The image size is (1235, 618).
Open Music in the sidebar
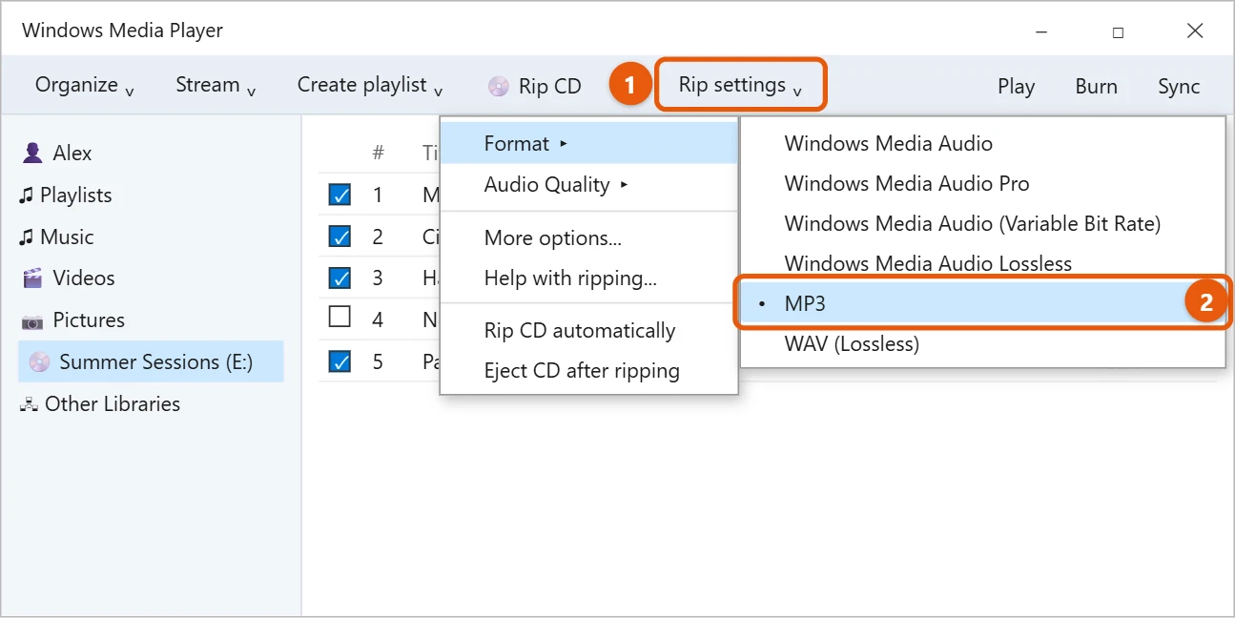[151, 237]
